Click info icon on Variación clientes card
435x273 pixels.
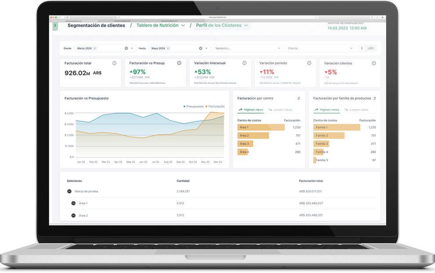click(x=374, y=63)
